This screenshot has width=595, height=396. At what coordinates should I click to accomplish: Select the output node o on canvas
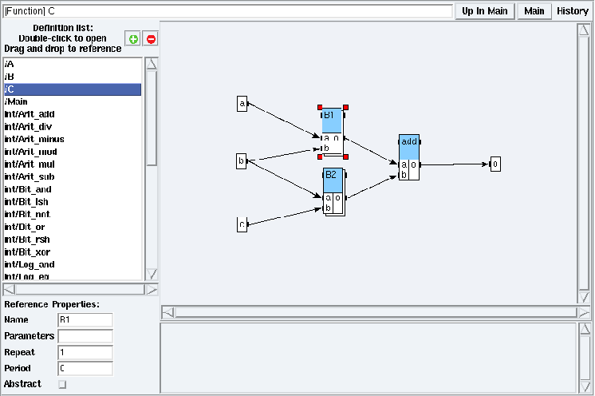tap(495, 164)
